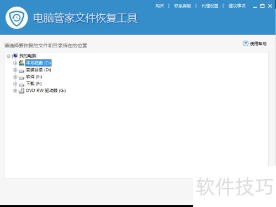This screenshot has height=207, width=276.
Task: Click the question mark help icon
Action: tap(246, 43)
